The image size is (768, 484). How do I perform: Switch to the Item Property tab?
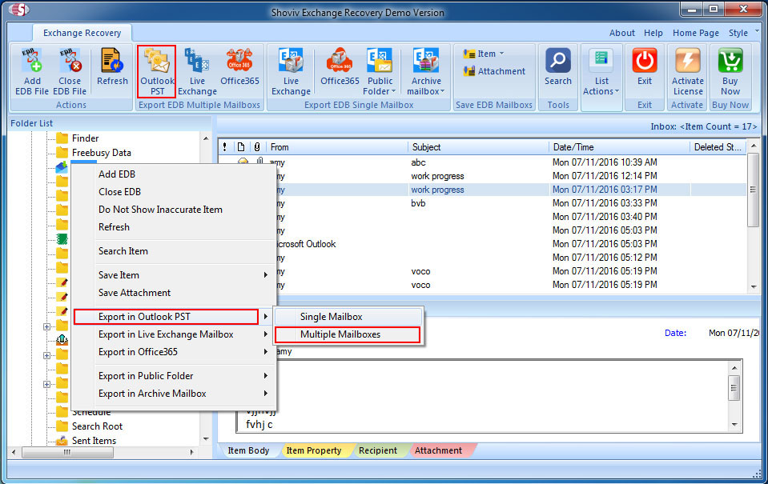click(x=314, y=450)
